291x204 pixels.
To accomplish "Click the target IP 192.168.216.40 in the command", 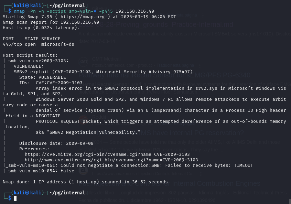I will tap(135, 11).
